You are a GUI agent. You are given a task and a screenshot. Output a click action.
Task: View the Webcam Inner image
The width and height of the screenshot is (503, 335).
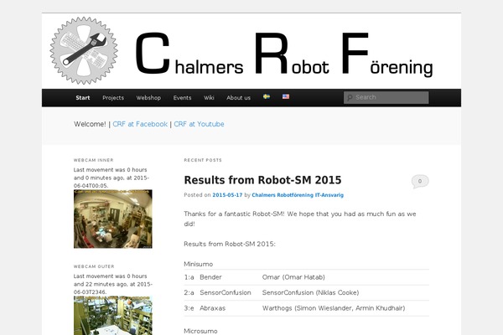113,219
